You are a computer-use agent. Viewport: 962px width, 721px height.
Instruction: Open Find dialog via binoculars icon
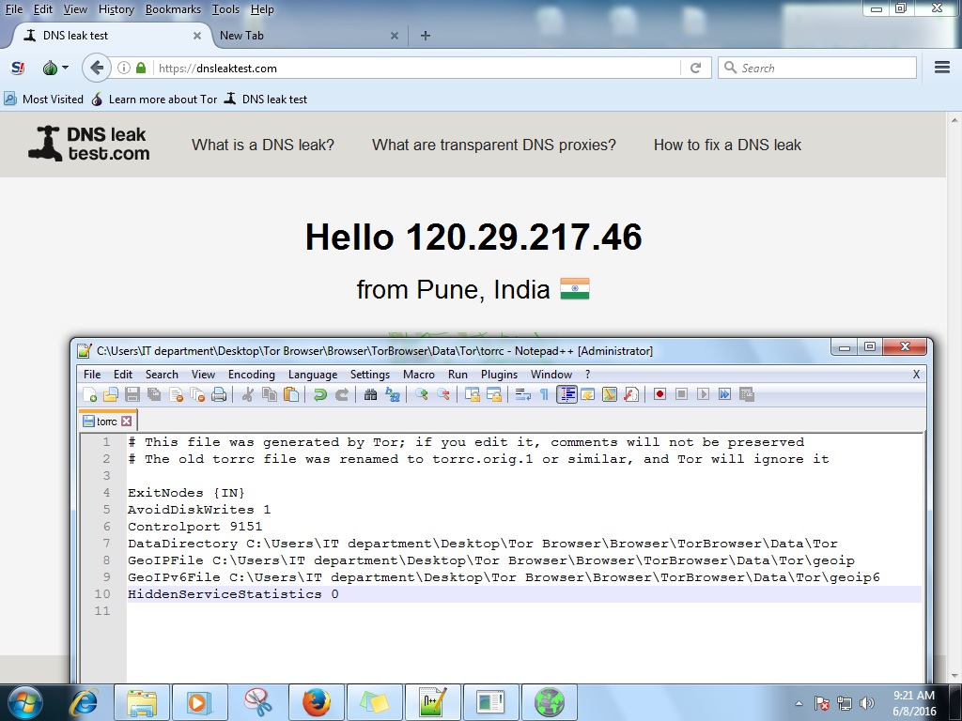[370, 395]
